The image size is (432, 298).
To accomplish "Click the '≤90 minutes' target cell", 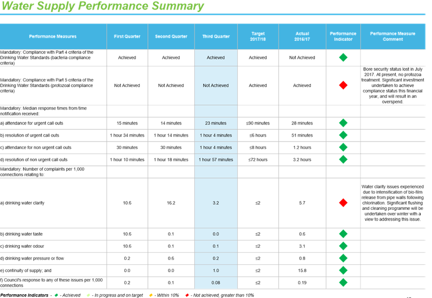I will pyautogui.click(x=258, y=123).
